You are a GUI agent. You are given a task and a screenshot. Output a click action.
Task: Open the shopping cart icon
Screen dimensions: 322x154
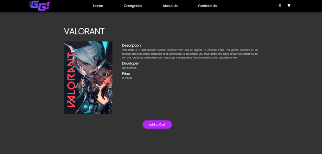(289, 6)
